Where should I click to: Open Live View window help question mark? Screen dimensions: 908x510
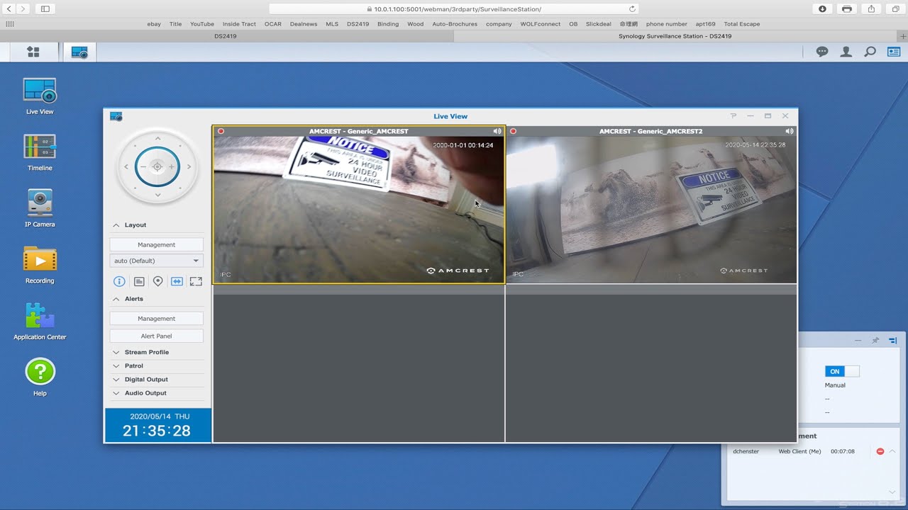coord(733,116)
